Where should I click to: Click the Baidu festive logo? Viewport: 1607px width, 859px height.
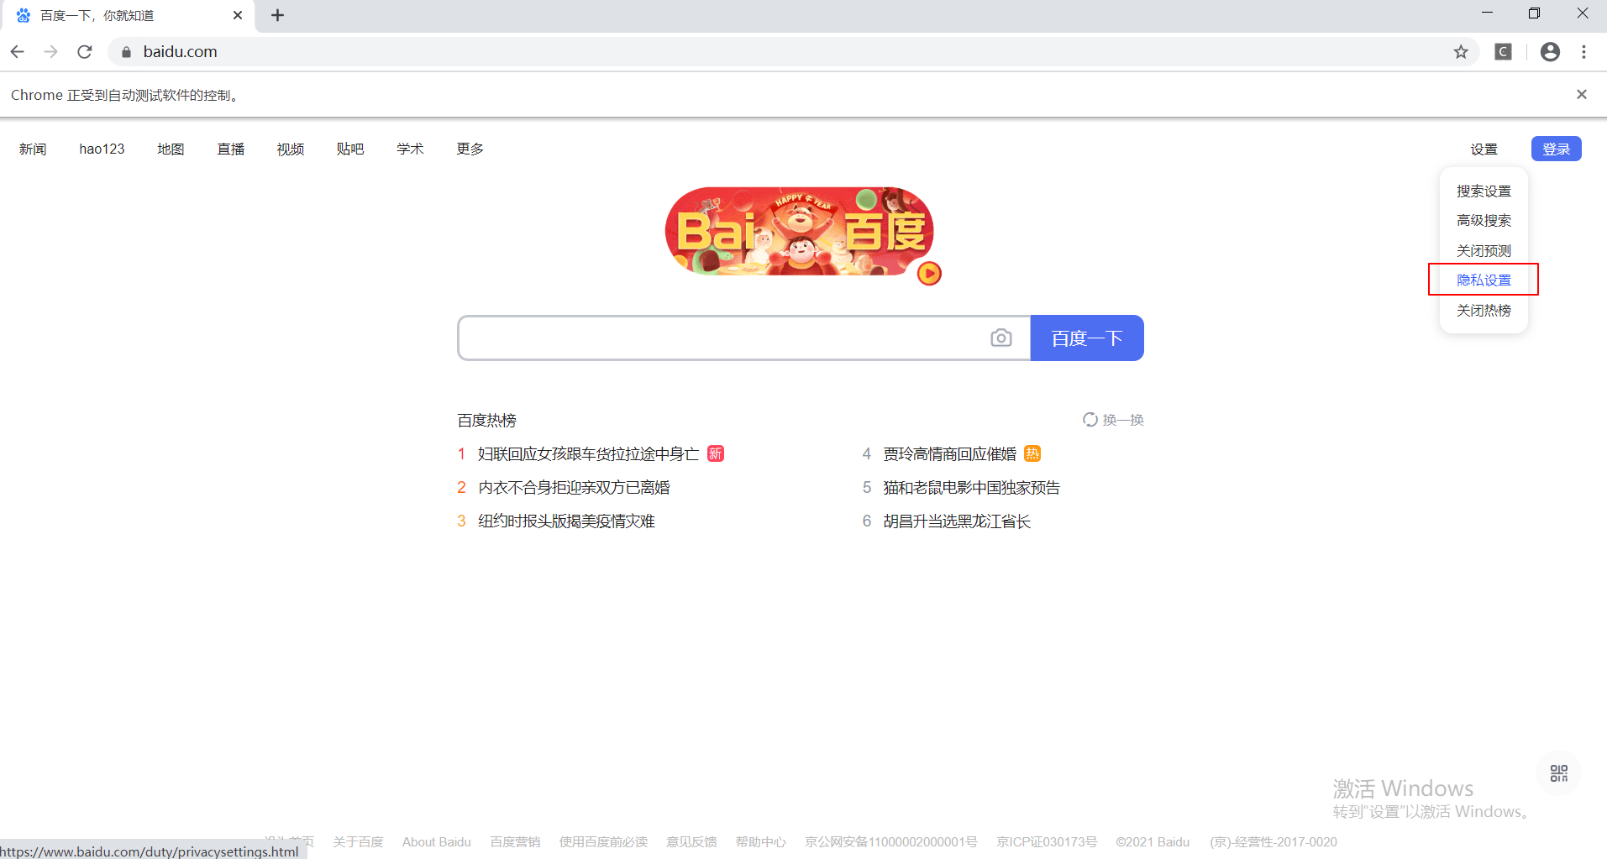click(x=799, y=231)
